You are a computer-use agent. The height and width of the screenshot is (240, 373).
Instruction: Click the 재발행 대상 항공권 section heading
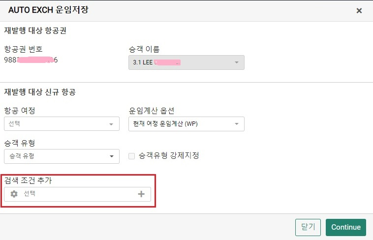click(x=35, y=30)
